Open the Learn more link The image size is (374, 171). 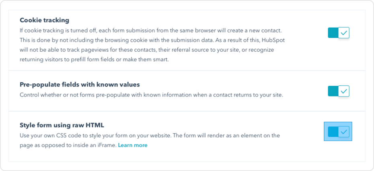pyautogui.click(x=132, y=145)
